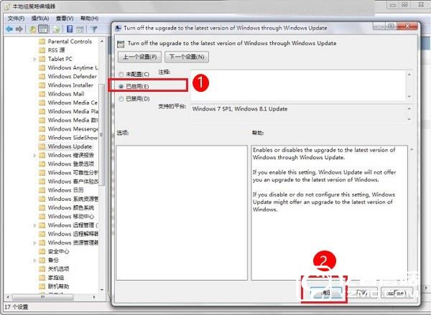Click the Filter funnel icon

[x=94, y=29]
